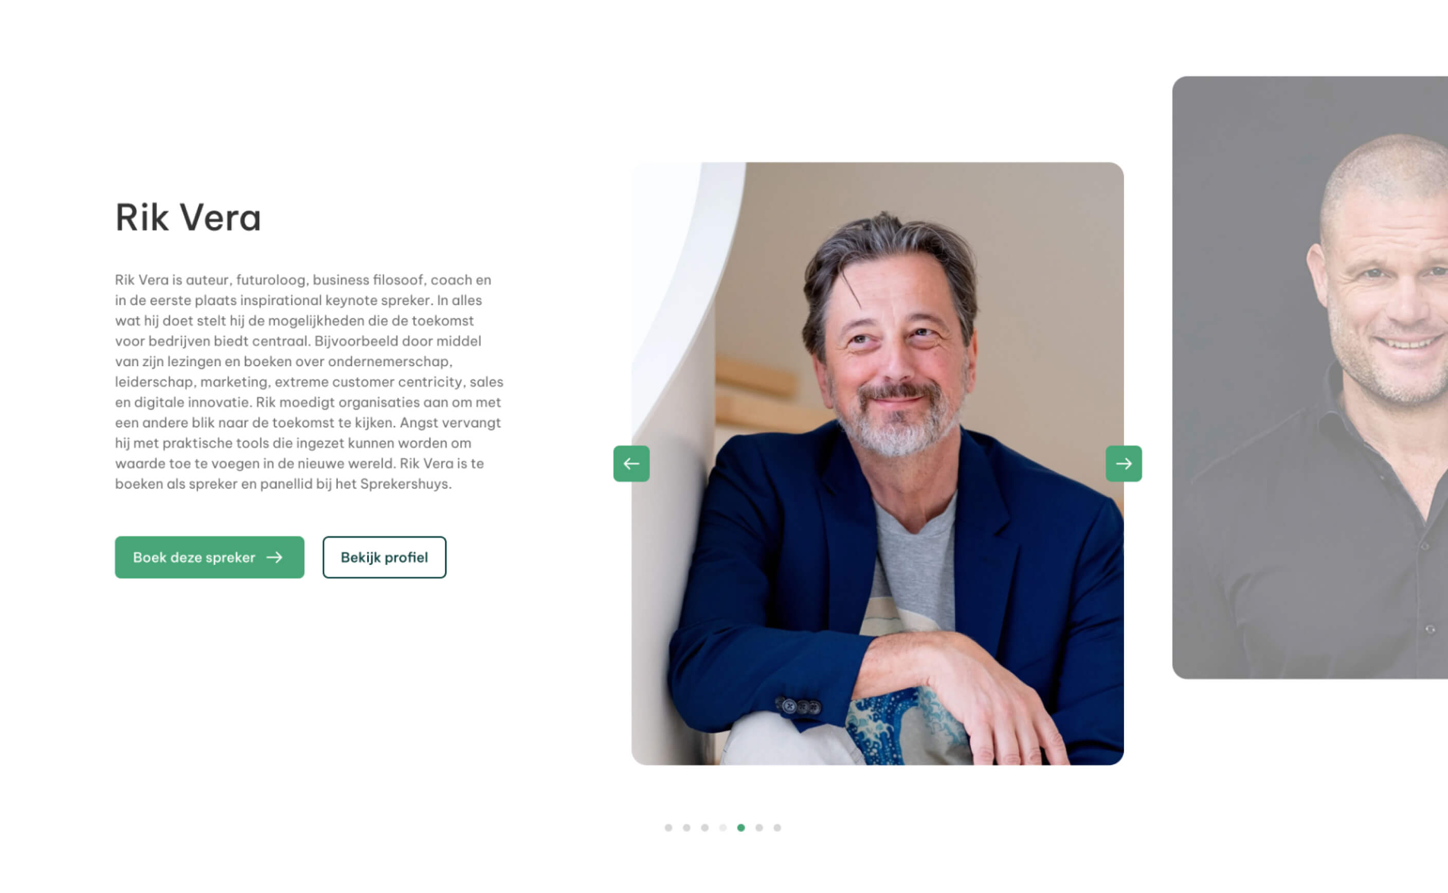Select the second carousel pagination dot
1448x893 pixels.
click(x=686, y=828)
